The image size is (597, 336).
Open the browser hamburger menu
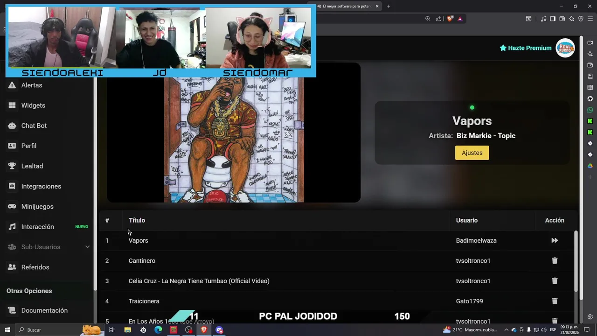[x=590, y=19]
